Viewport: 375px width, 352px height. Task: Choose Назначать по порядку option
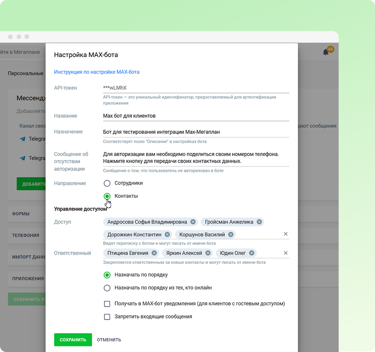[x=107, y=275]
